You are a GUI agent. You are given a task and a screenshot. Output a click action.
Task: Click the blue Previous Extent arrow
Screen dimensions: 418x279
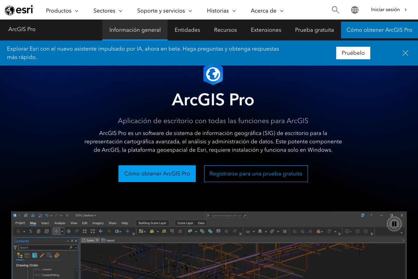point(101,231)
